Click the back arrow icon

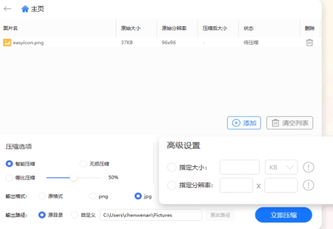(8, 9)
